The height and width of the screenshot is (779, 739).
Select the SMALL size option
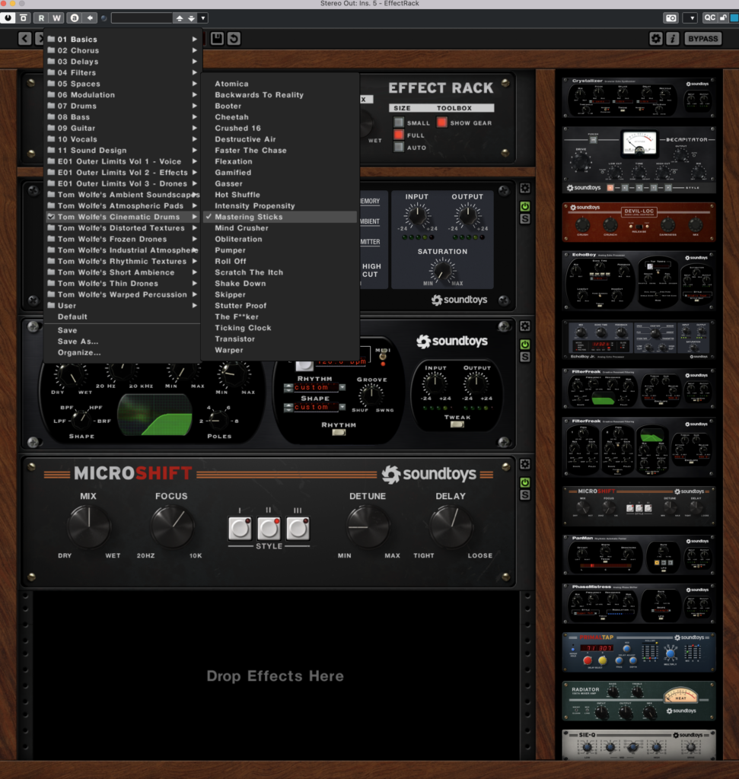click(399, 122)
